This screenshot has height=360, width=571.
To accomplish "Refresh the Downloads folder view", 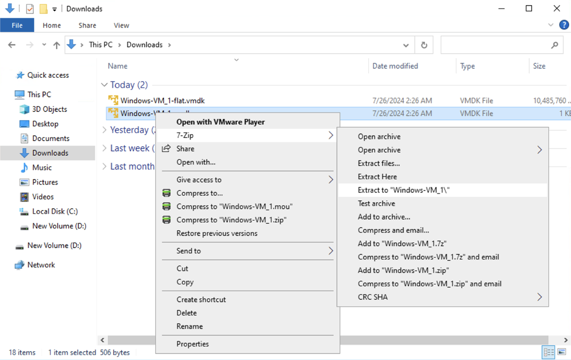I will [x=424, y=45].
